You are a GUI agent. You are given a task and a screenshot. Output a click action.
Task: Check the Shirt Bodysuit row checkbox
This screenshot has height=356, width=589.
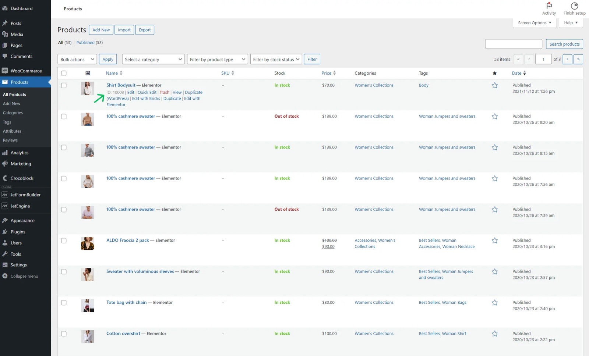pos(64,85)
